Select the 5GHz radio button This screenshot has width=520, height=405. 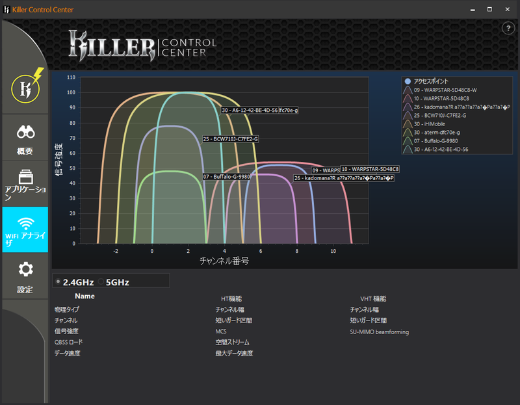[x=101, y=281]
